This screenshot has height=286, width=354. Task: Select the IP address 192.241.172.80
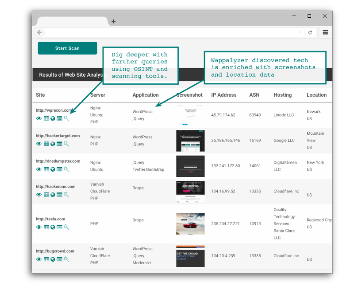226,166
